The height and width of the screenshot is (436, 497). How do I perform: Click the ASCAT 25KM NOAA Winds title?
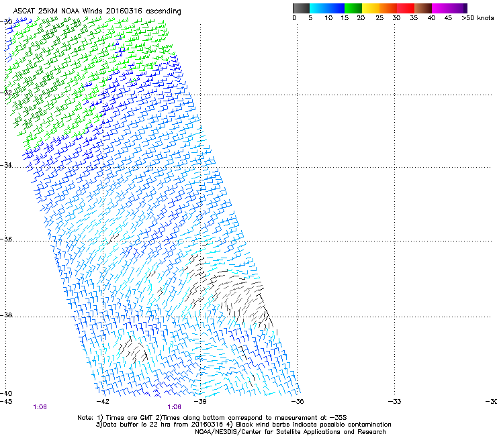[97, 11]
